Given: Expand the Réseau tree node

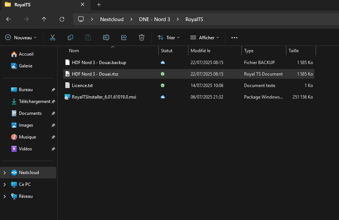Looking at the screenshot, I should pos(4,196).
